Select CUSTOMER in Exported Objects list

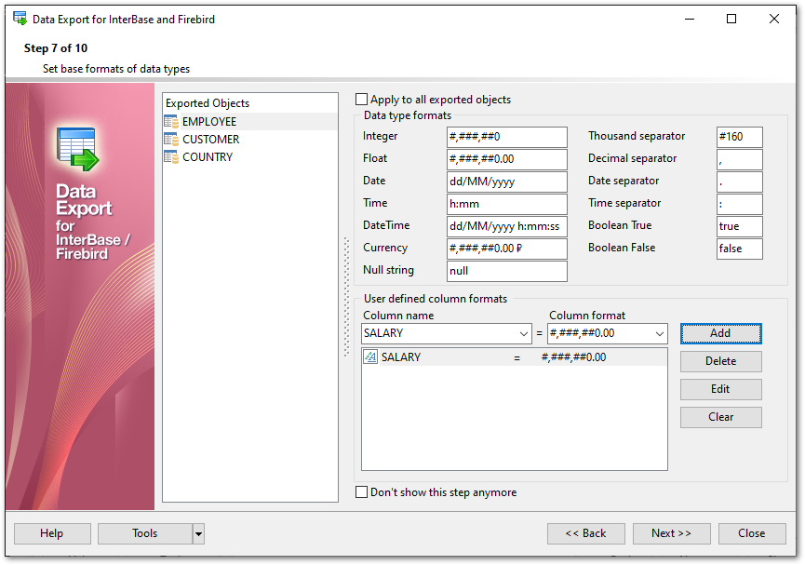[210, 140]
